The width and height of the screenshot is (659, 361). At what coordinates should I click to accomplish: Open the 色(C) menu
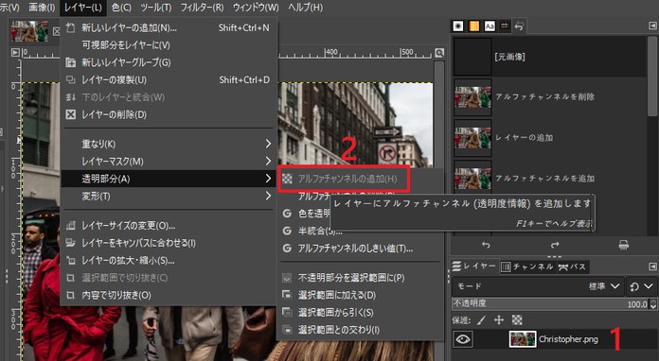tap(121, 8)
